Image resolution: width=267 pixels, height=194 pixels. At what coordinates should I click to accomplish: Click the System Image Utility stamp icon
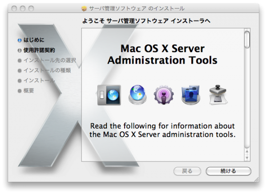tap(218, 95)
